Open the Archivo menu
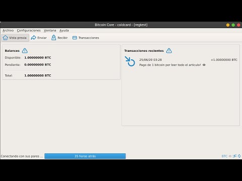Image resolution: width=242 pixels, height=181 pixels. pos(8,31)
